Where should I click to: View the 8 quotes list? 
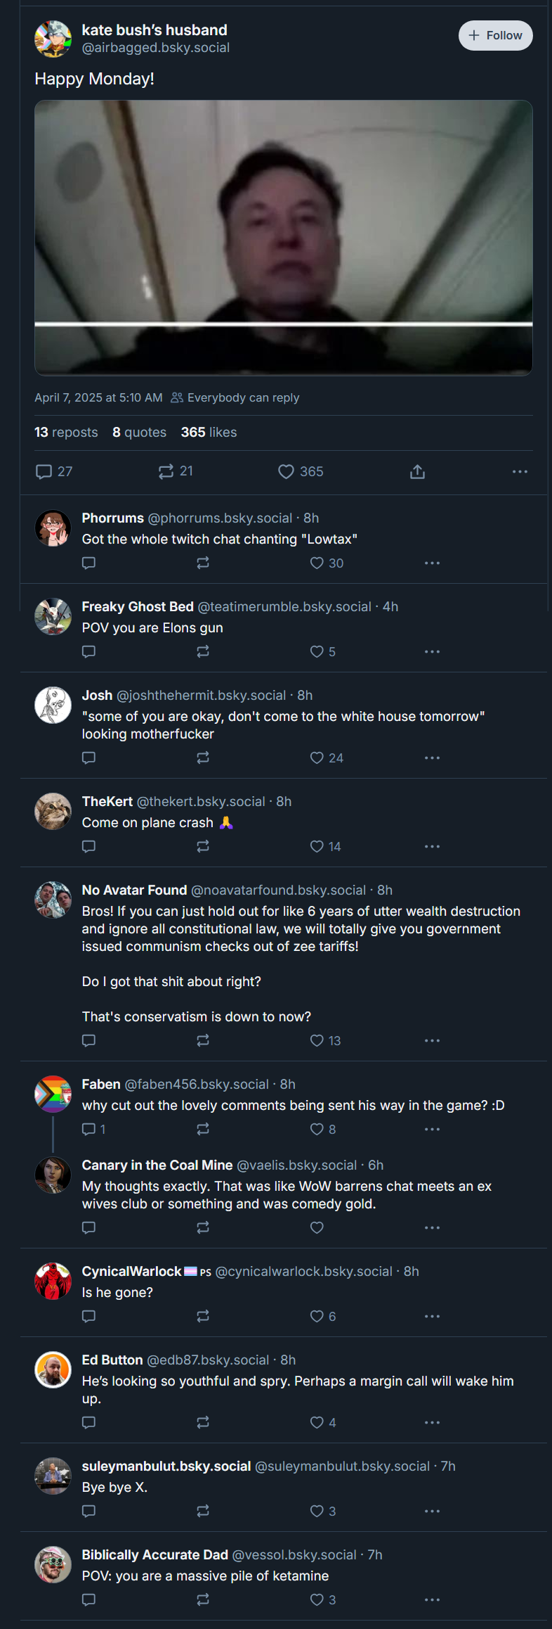click(139, 432)
